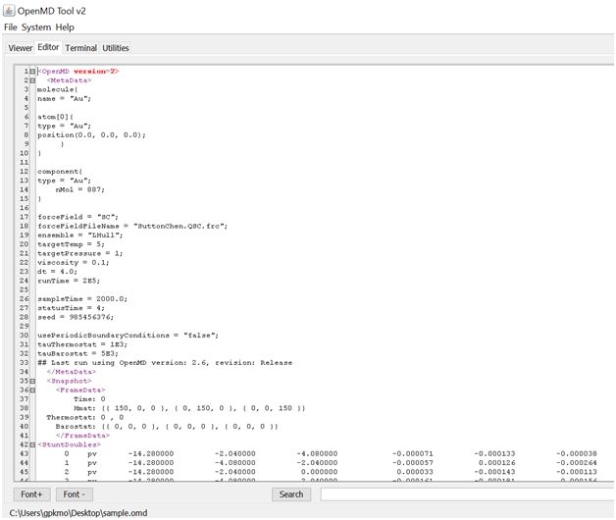Click the runTime = 2E5 line

pyautogui.click(x=69, y=281)
